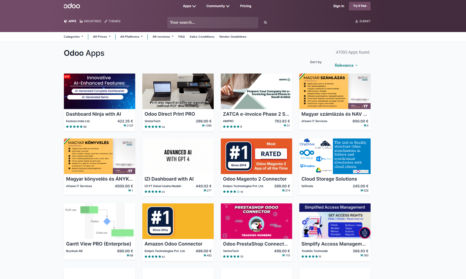Expand the All versions dropdown

[163, 37]
